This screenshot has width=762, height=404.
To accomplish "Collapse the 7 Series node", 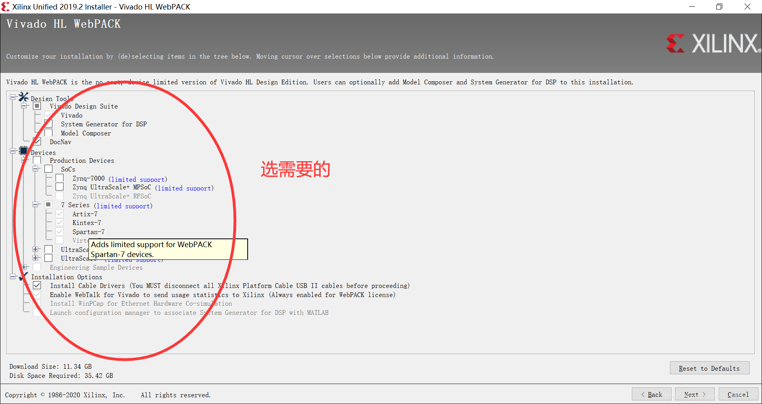I will [35, 204].
